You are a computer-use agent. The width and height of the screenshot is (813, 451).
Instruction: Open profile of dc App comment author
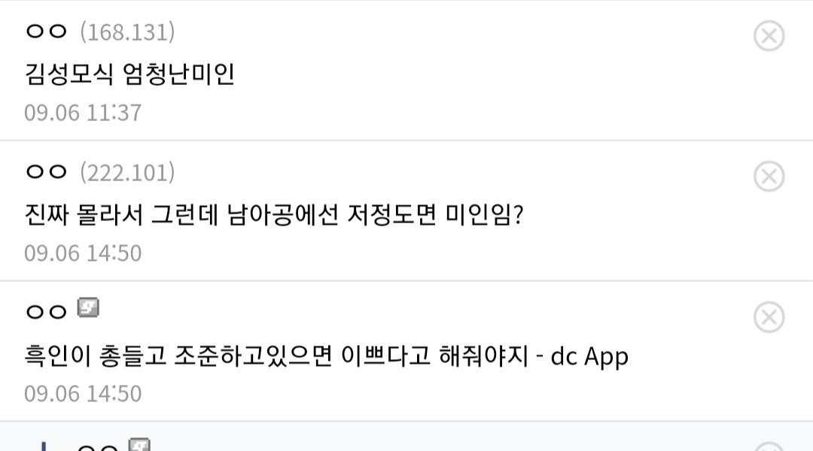pyautogui.click(x=46, y=312)
